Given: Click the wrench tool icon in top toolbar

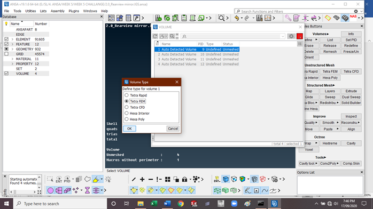Looking at the screenshot, I should click(x=288, y=18).
